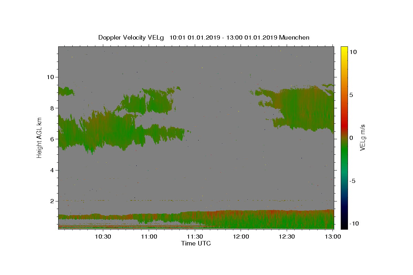
Task: Click the '13:00 01.01.2019' end time in title
Action: tap(252, 37)
